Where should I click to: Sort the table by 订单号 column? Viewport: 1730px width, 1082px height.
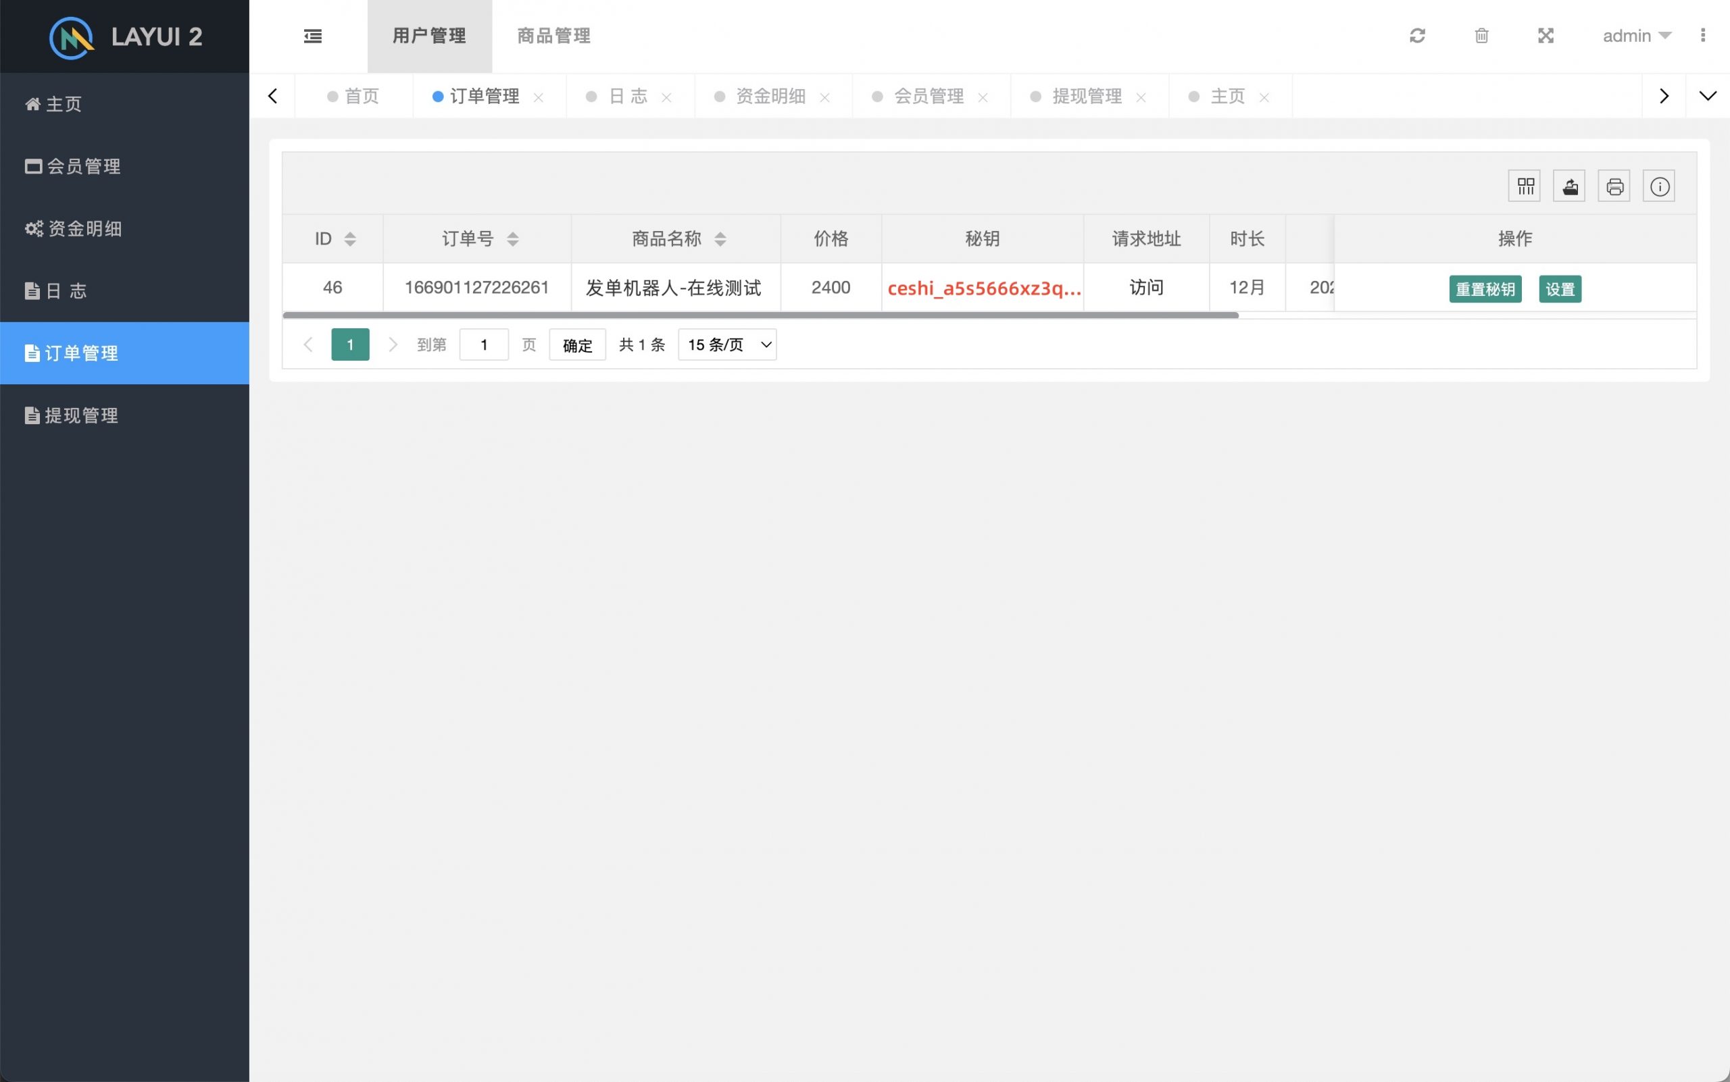coord(512,239)
